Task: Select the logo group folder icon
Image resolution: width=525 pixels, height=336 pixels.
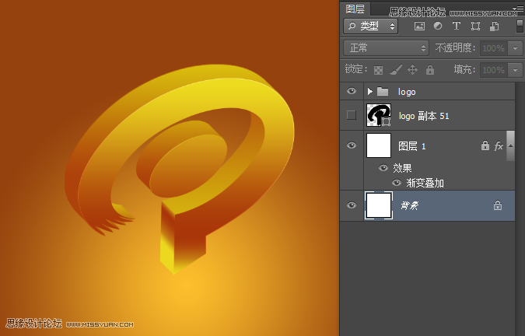Action: coord(383,91)
